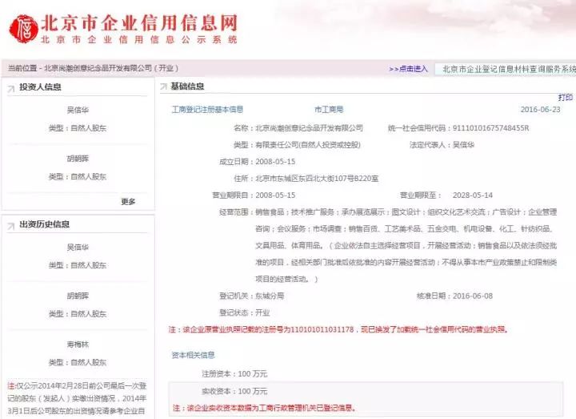This screenshot has height=419, width=576.
Task: Click the credit code 91110101675748455R
Action: point(490,128)
